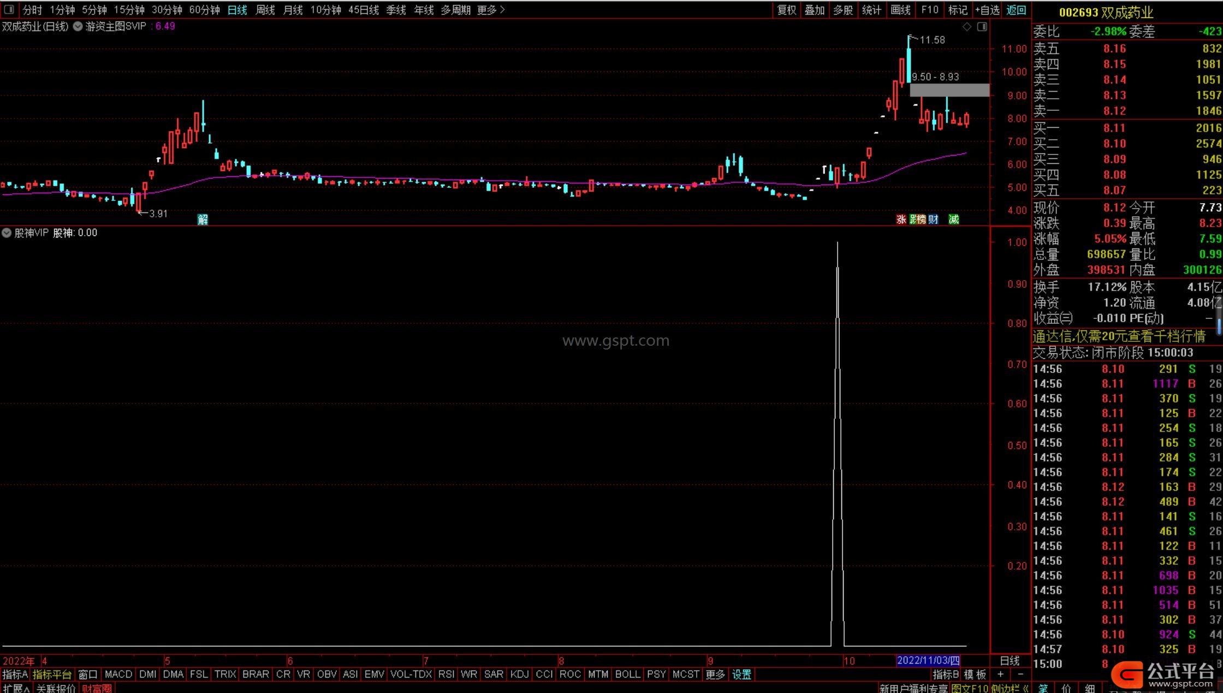
Task: Select the RSI indicator
Action: (446, 674)
